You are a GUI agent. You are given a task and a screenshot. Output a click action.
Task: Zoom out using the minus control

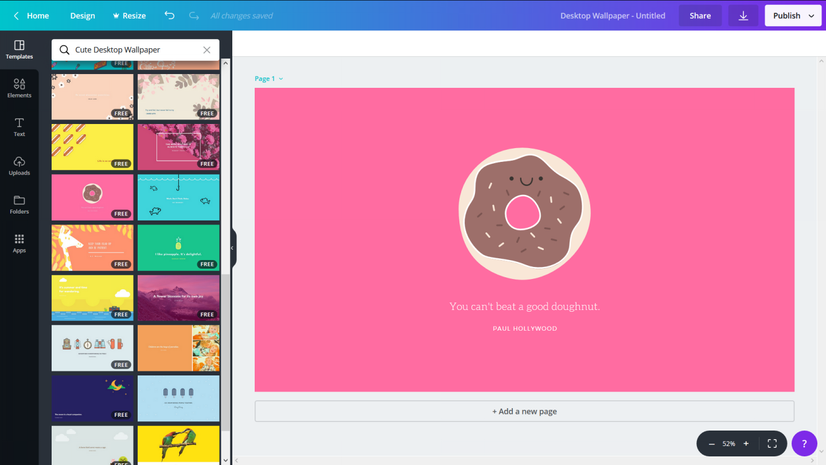pyautogui.click(x=711, y=443)
